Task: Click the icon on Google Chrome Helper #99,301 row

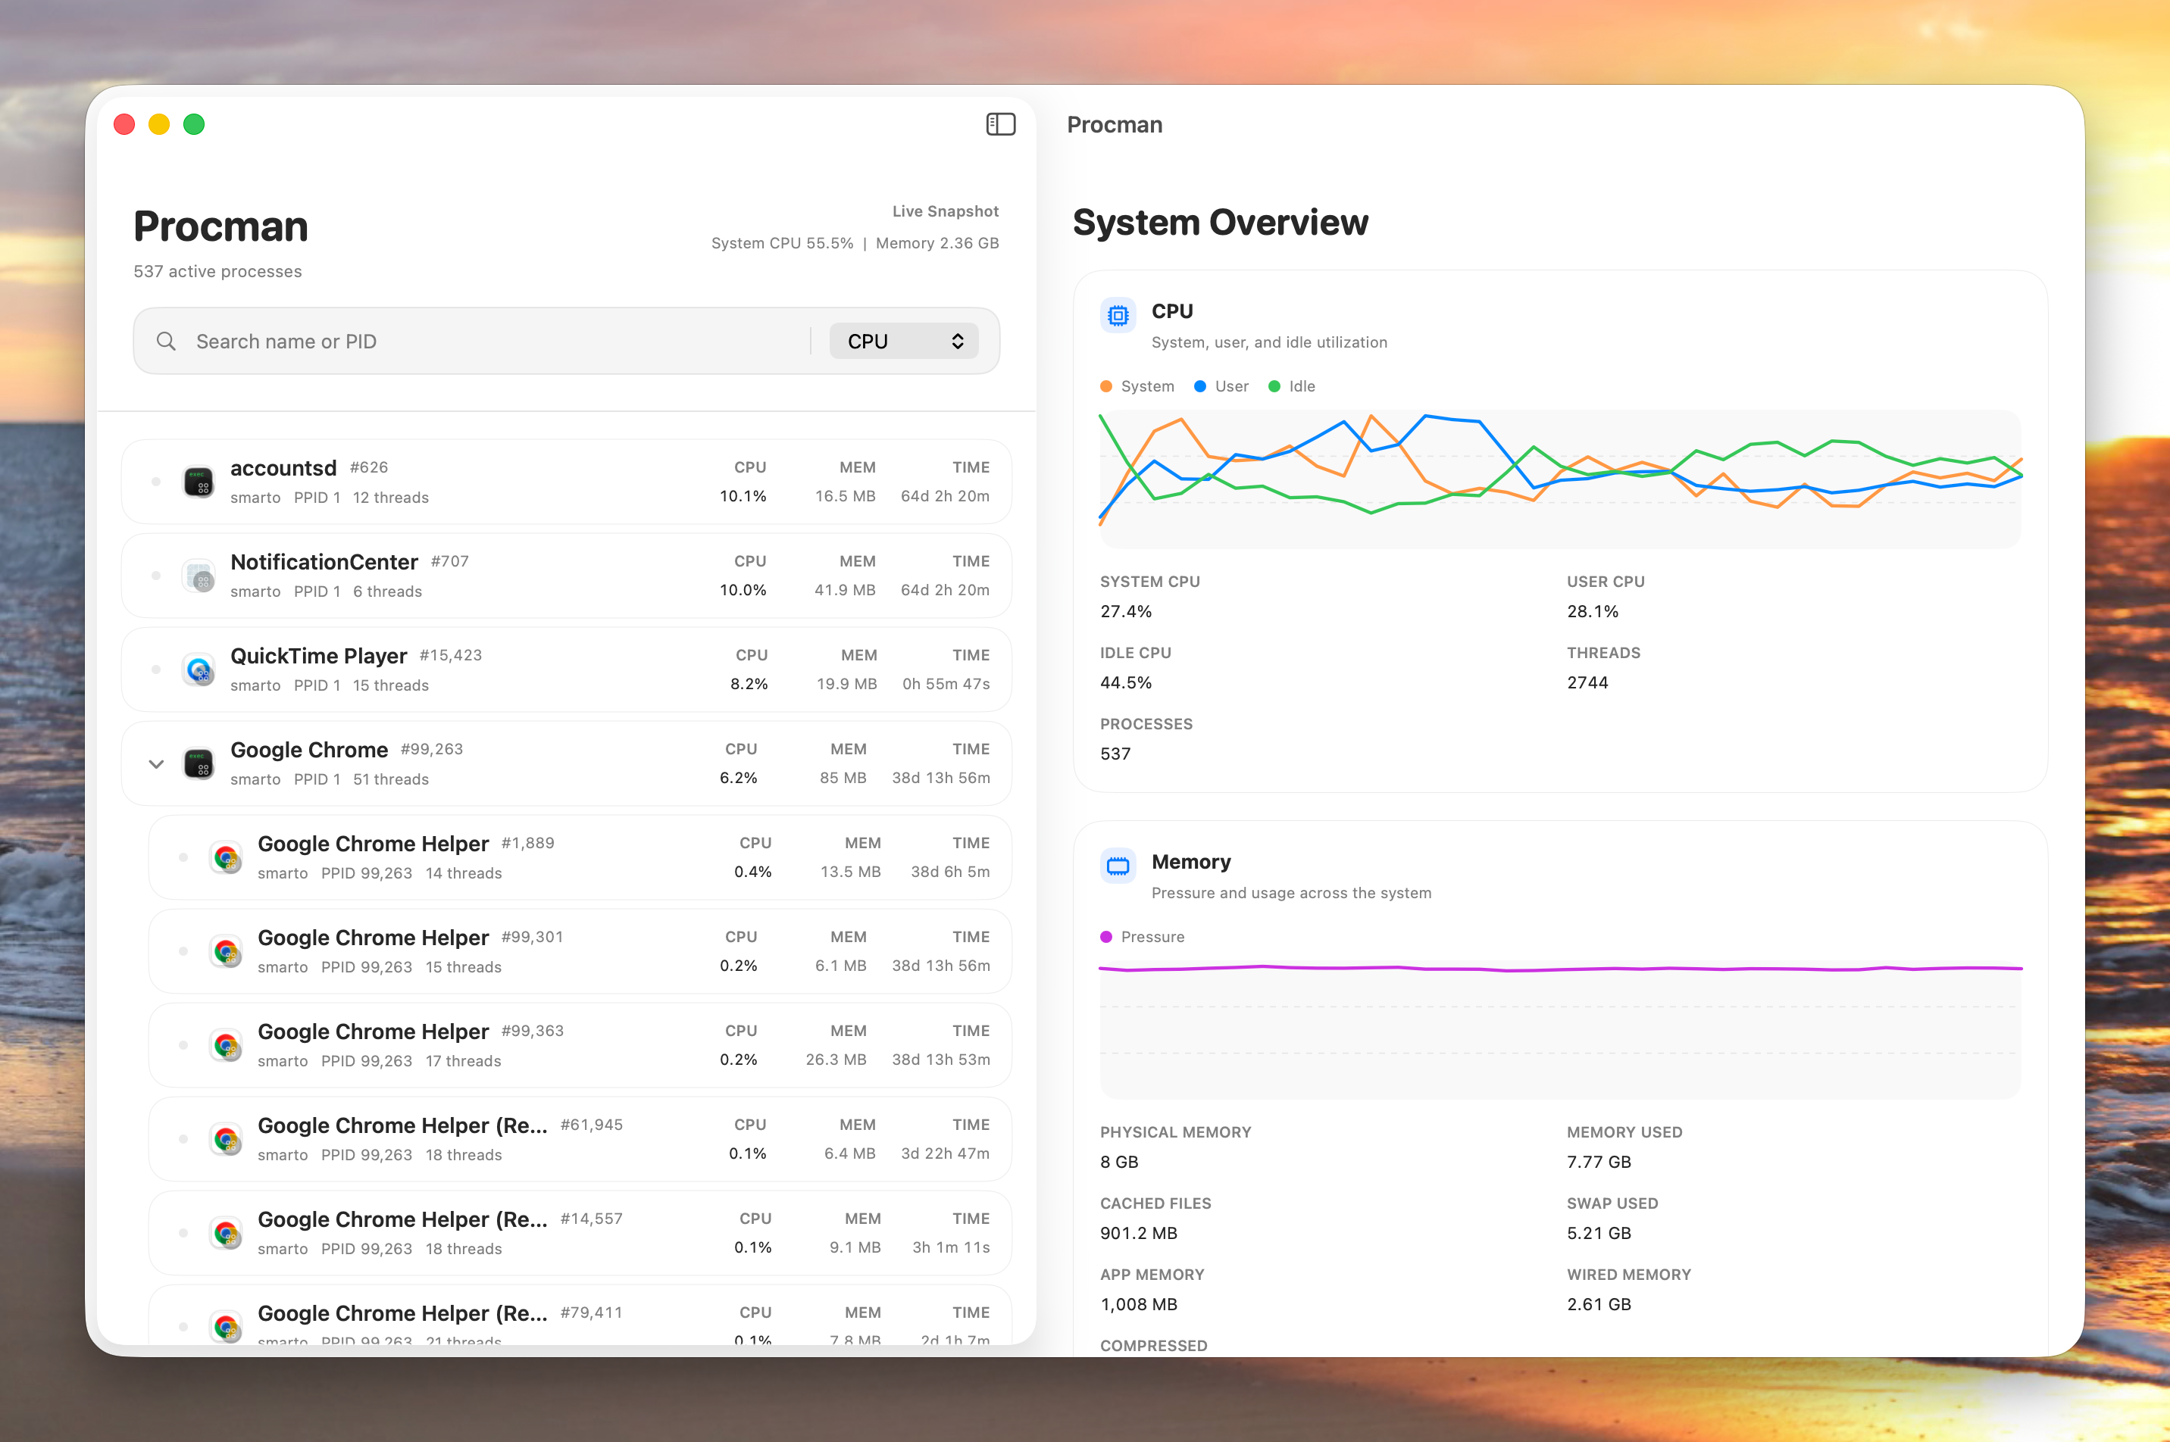Action: [227, 951]
